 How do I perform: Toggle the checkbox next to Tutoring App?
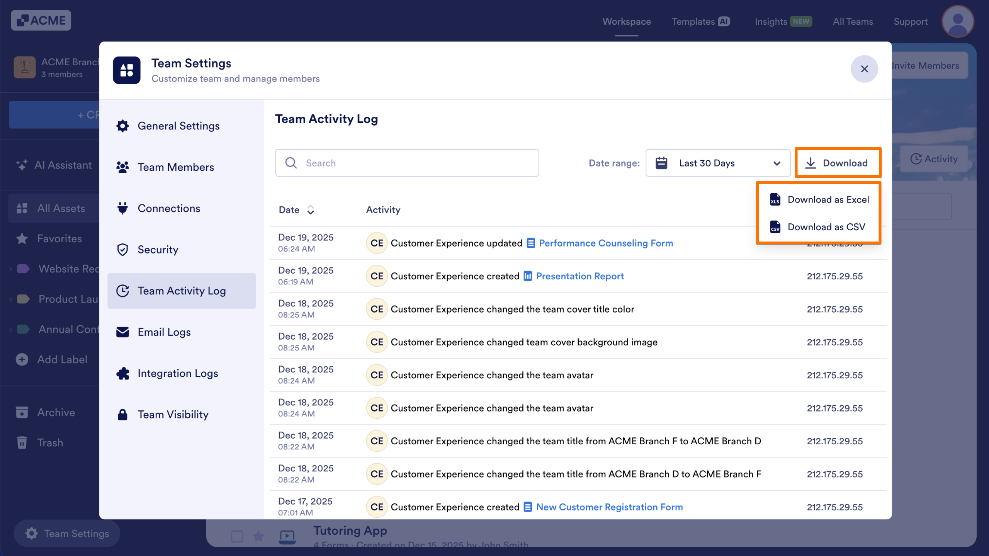(x=237, y=536)
